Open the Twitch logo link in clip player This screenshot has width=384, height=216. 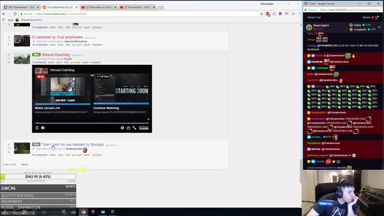point(143,128)
